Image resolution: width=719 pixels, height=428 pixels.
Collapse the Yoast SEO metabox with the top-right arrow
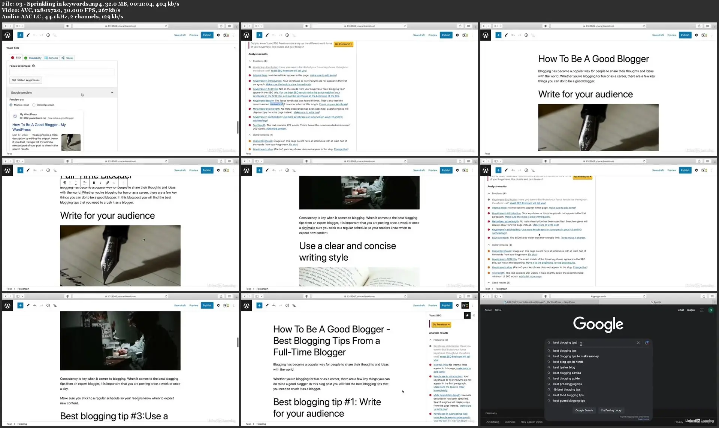(x=235, y=48)
